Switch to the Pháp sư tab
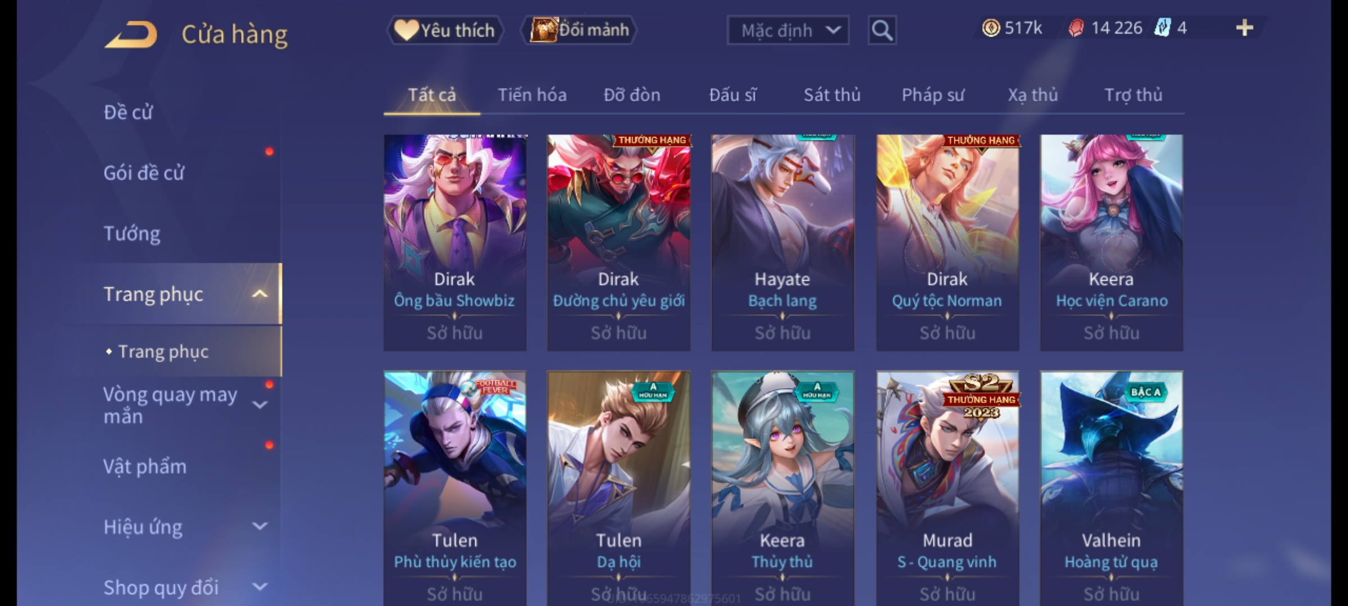Screen dimensions: 1348x606 (933, 95)
